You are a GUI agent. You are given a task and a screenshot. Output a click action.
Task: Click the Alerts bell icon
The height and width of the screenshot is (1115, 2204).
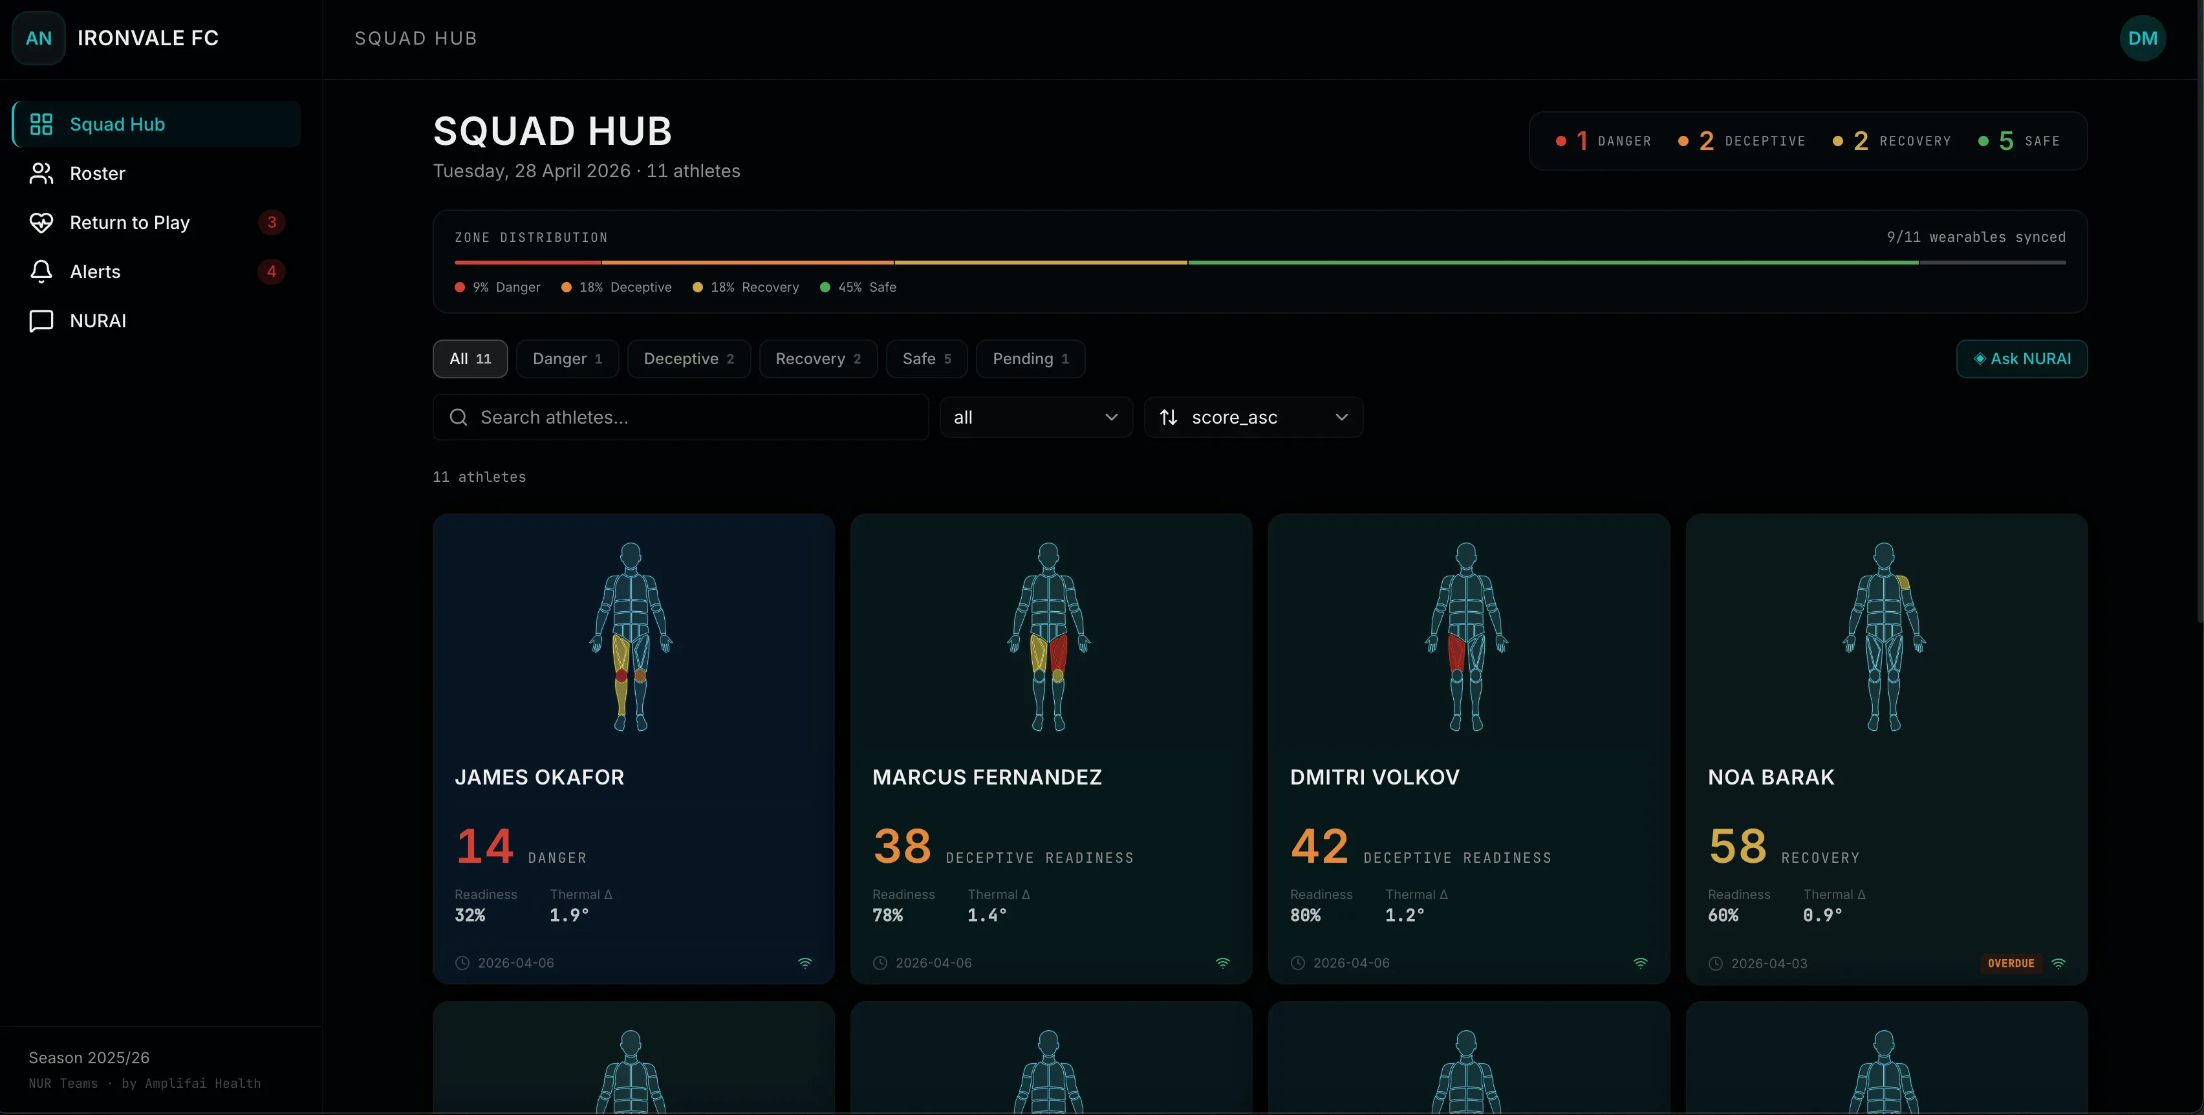tap(41, 271)
